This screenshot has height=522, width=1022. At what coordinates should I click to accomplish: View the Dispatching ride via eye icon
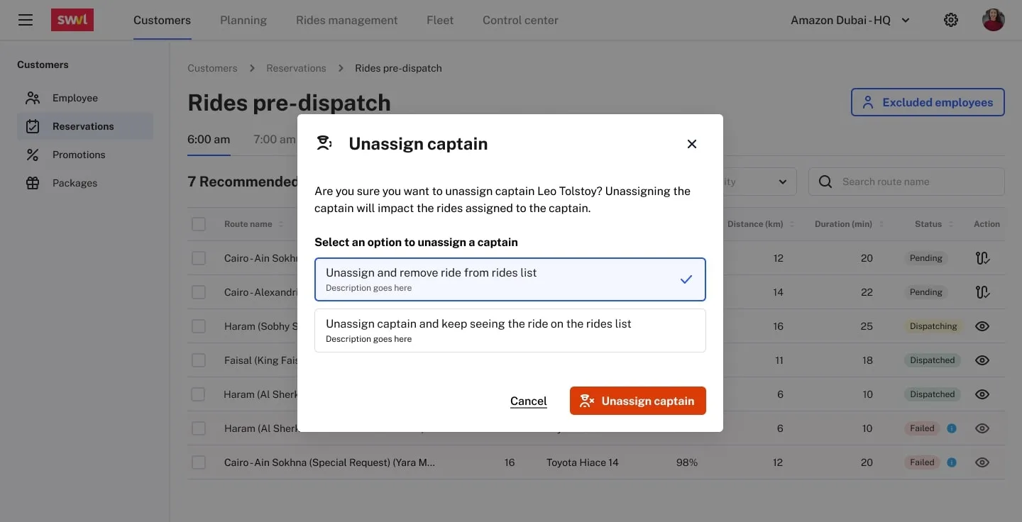coord(982,326)
